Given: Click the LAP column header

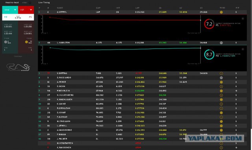Looking at the screenshot, I should pos(137,8).
